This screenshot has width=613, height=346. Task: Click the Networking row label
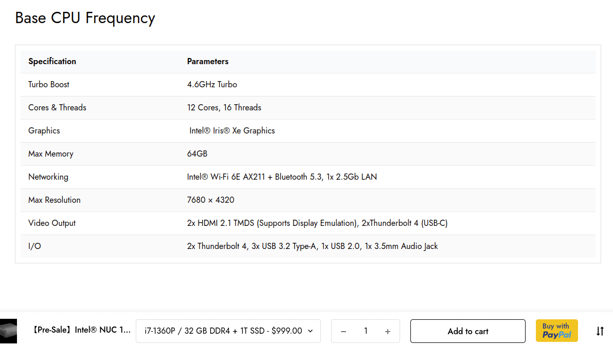click(48, 177)
